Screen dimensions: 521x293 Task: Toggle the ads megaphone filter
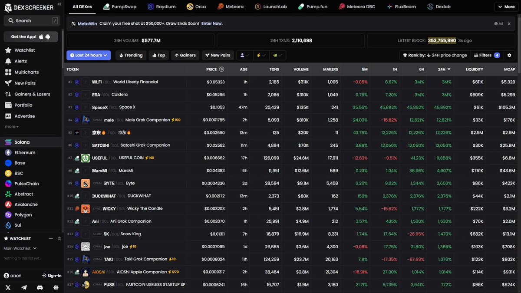277,55
